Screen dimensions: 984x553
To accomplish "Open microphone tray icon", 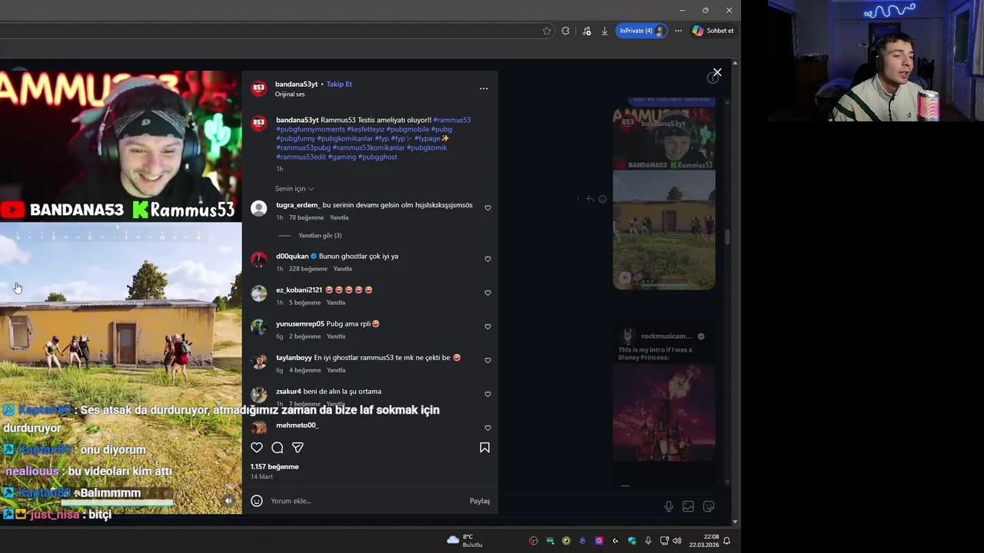I will click(648, 541).
